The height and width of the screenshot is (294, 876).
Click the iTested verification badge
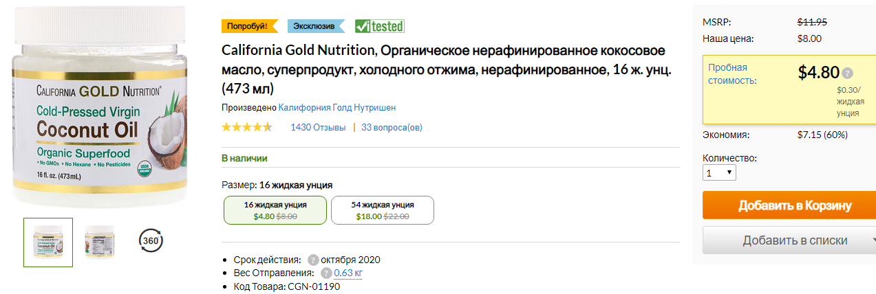pos(379,26)
